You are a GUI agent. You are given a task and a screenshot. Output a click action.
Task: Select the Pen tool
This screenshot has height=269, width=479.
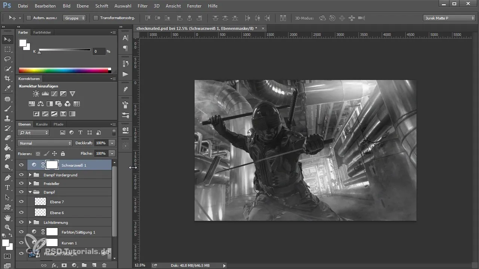pos(7,177)
